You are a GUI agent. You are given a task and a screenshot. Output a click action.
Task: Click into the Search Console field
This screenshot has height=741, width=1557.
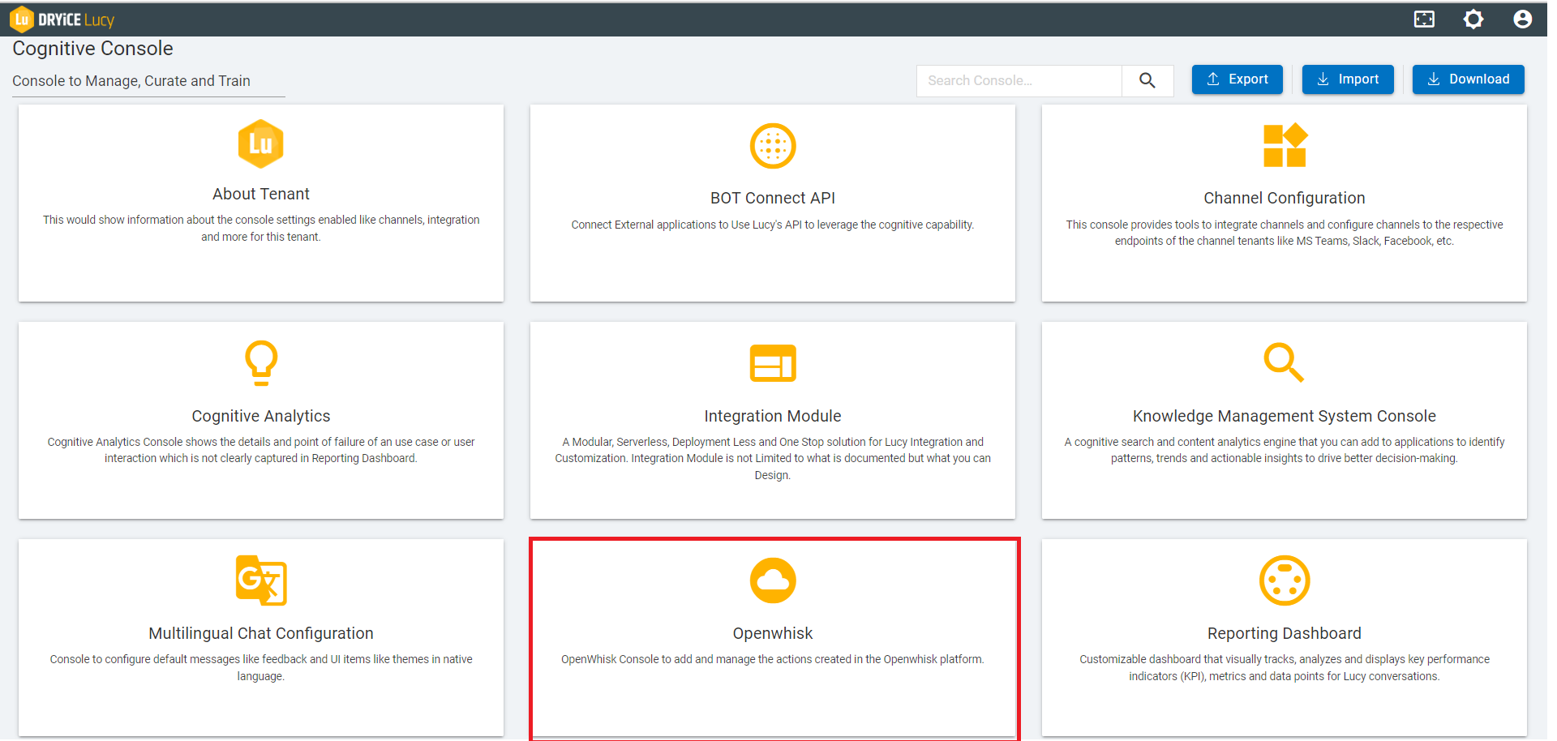(1018, 80)
